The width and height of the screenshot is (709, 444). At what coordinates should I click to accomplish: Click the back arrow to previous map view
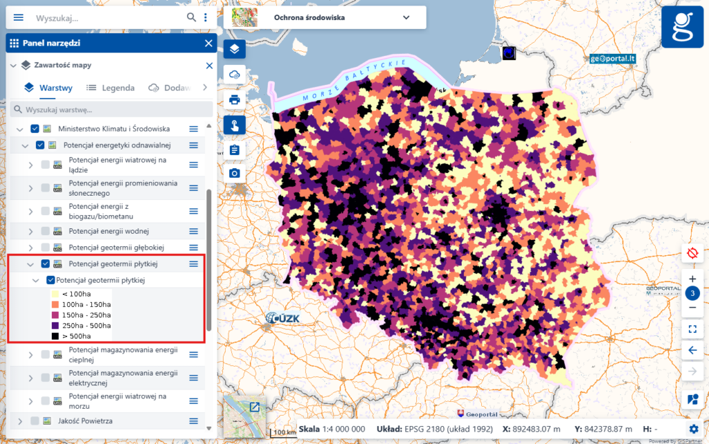pyautogui.click(x=692, y=351)
